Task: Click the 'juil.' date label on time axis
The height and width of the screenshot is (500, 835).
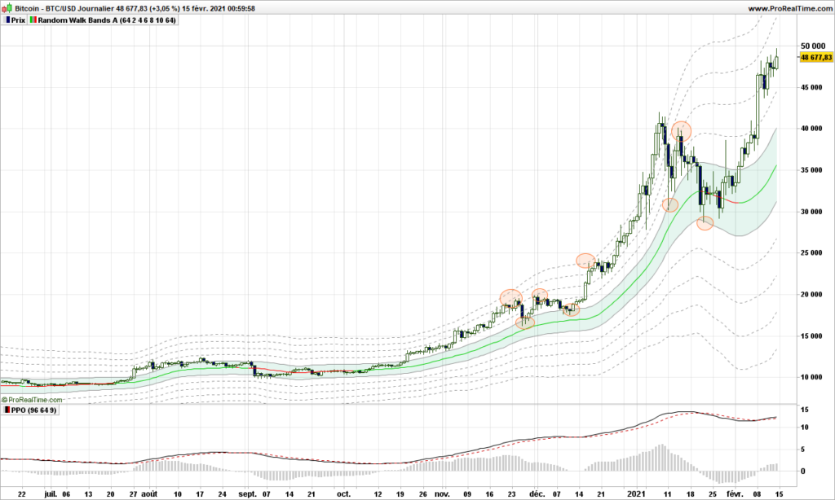Action: point(51,493)
